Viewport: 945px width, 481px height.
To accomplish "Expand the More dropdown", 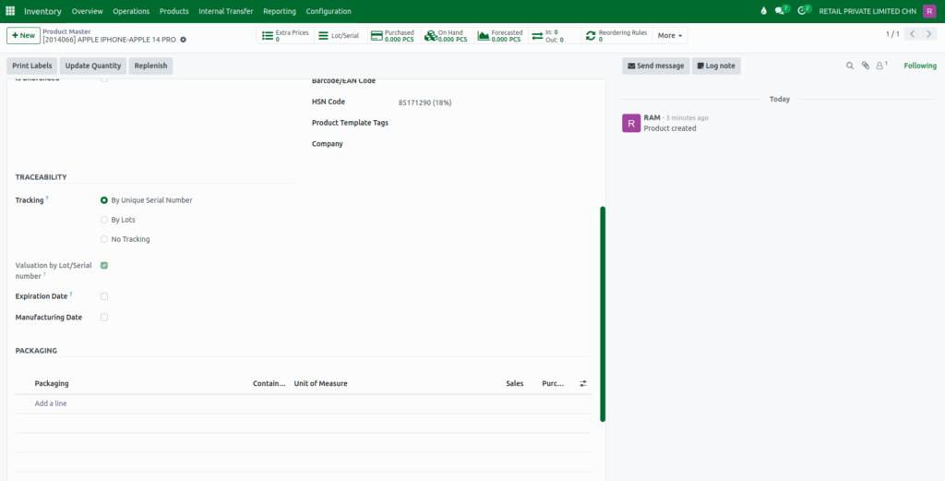I will click(670, 36).
